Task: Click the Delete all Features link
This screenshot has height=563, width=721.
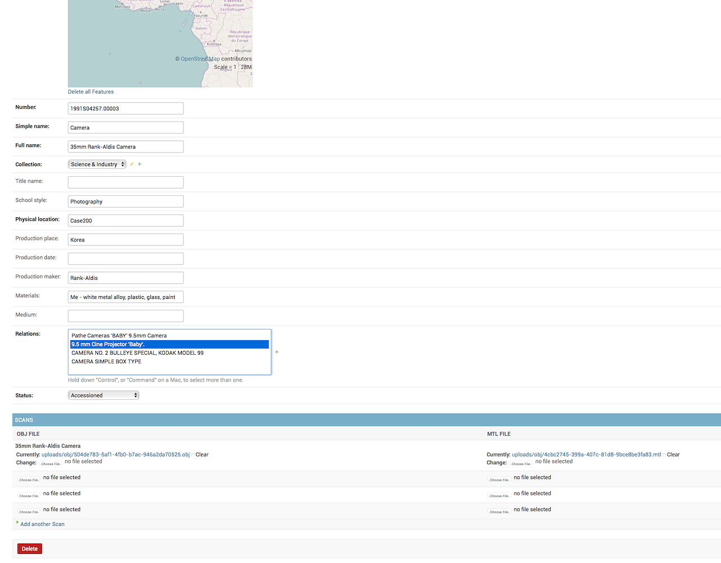Action: [91, 92]
